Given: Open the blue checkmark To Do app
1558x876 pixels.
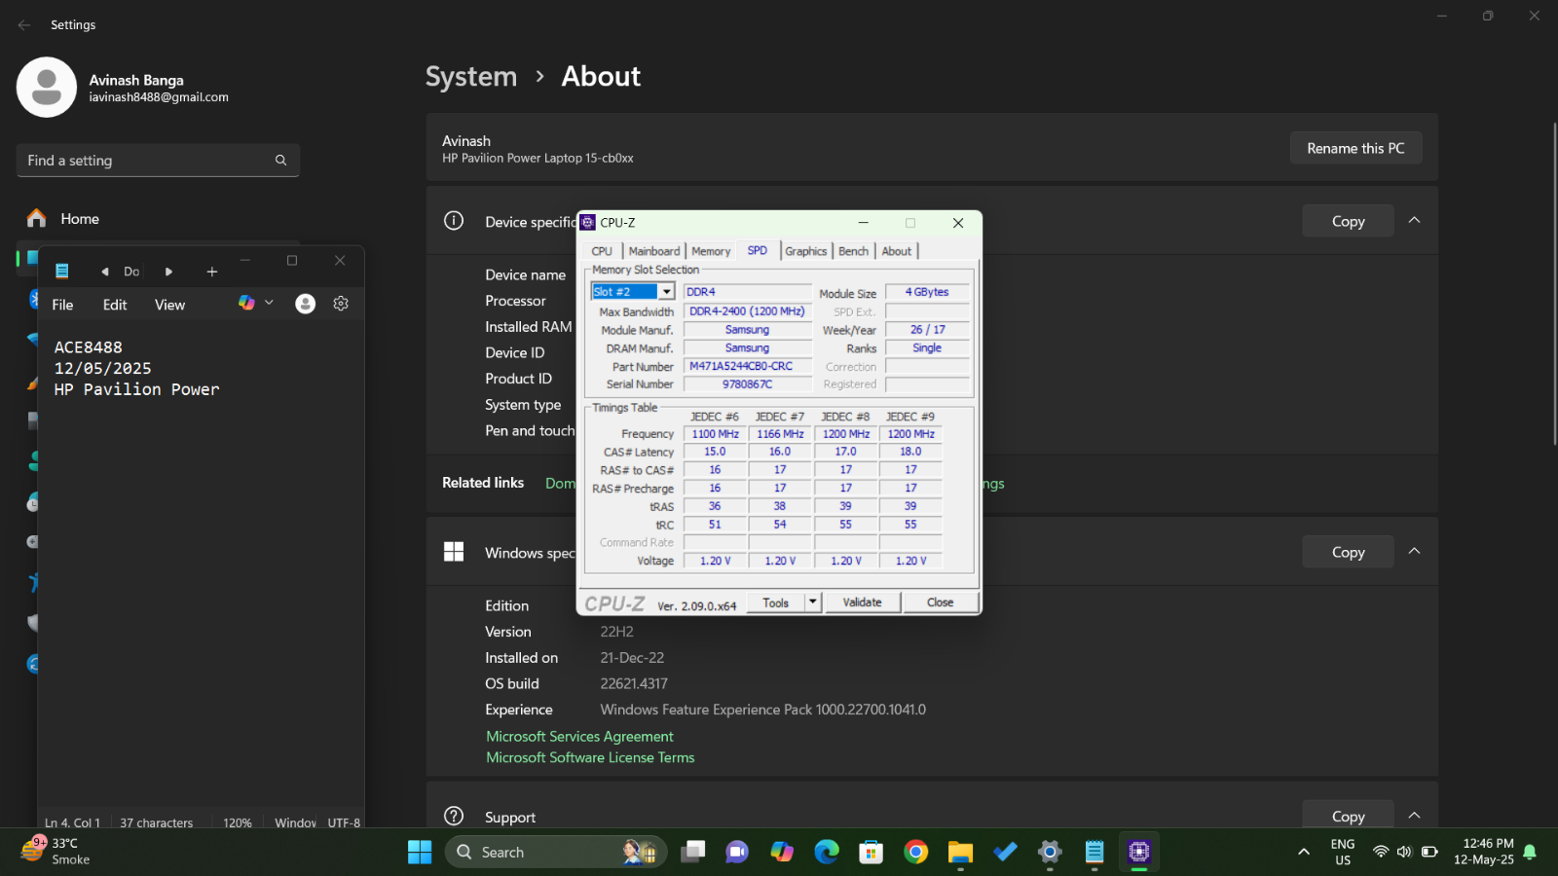Looking at the screenshot, I should click(x=1006, y=852).
